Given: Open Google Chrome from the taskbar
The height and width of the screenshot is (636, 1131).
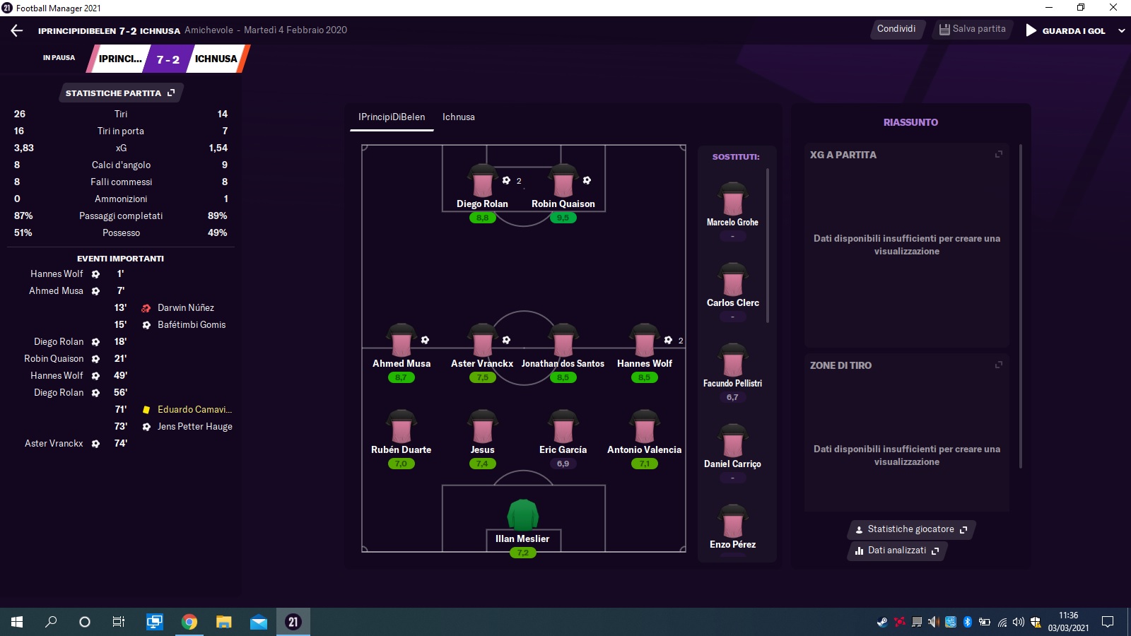Looking at the screenshot, I should tap(189, 622).
